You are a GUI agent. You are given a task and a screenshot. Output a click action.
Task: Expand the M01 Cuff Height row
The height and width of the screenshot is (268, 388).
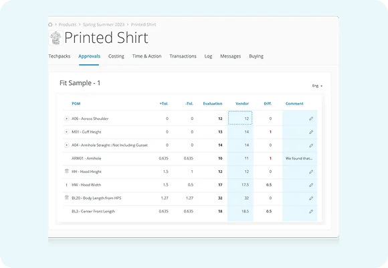pos(66,131)
